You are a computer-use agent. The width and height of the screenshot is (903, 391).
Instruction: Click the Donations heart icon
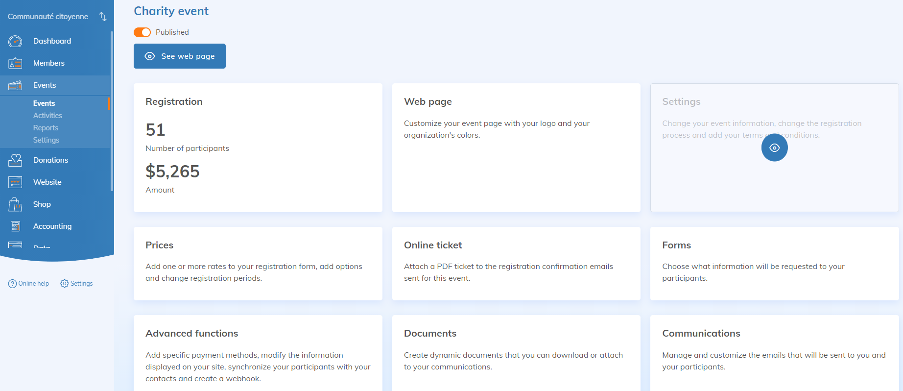click(x=15, y=160)
